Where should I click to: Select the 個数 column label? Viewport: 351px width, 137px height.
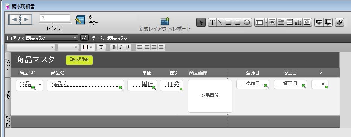(173, 73)
